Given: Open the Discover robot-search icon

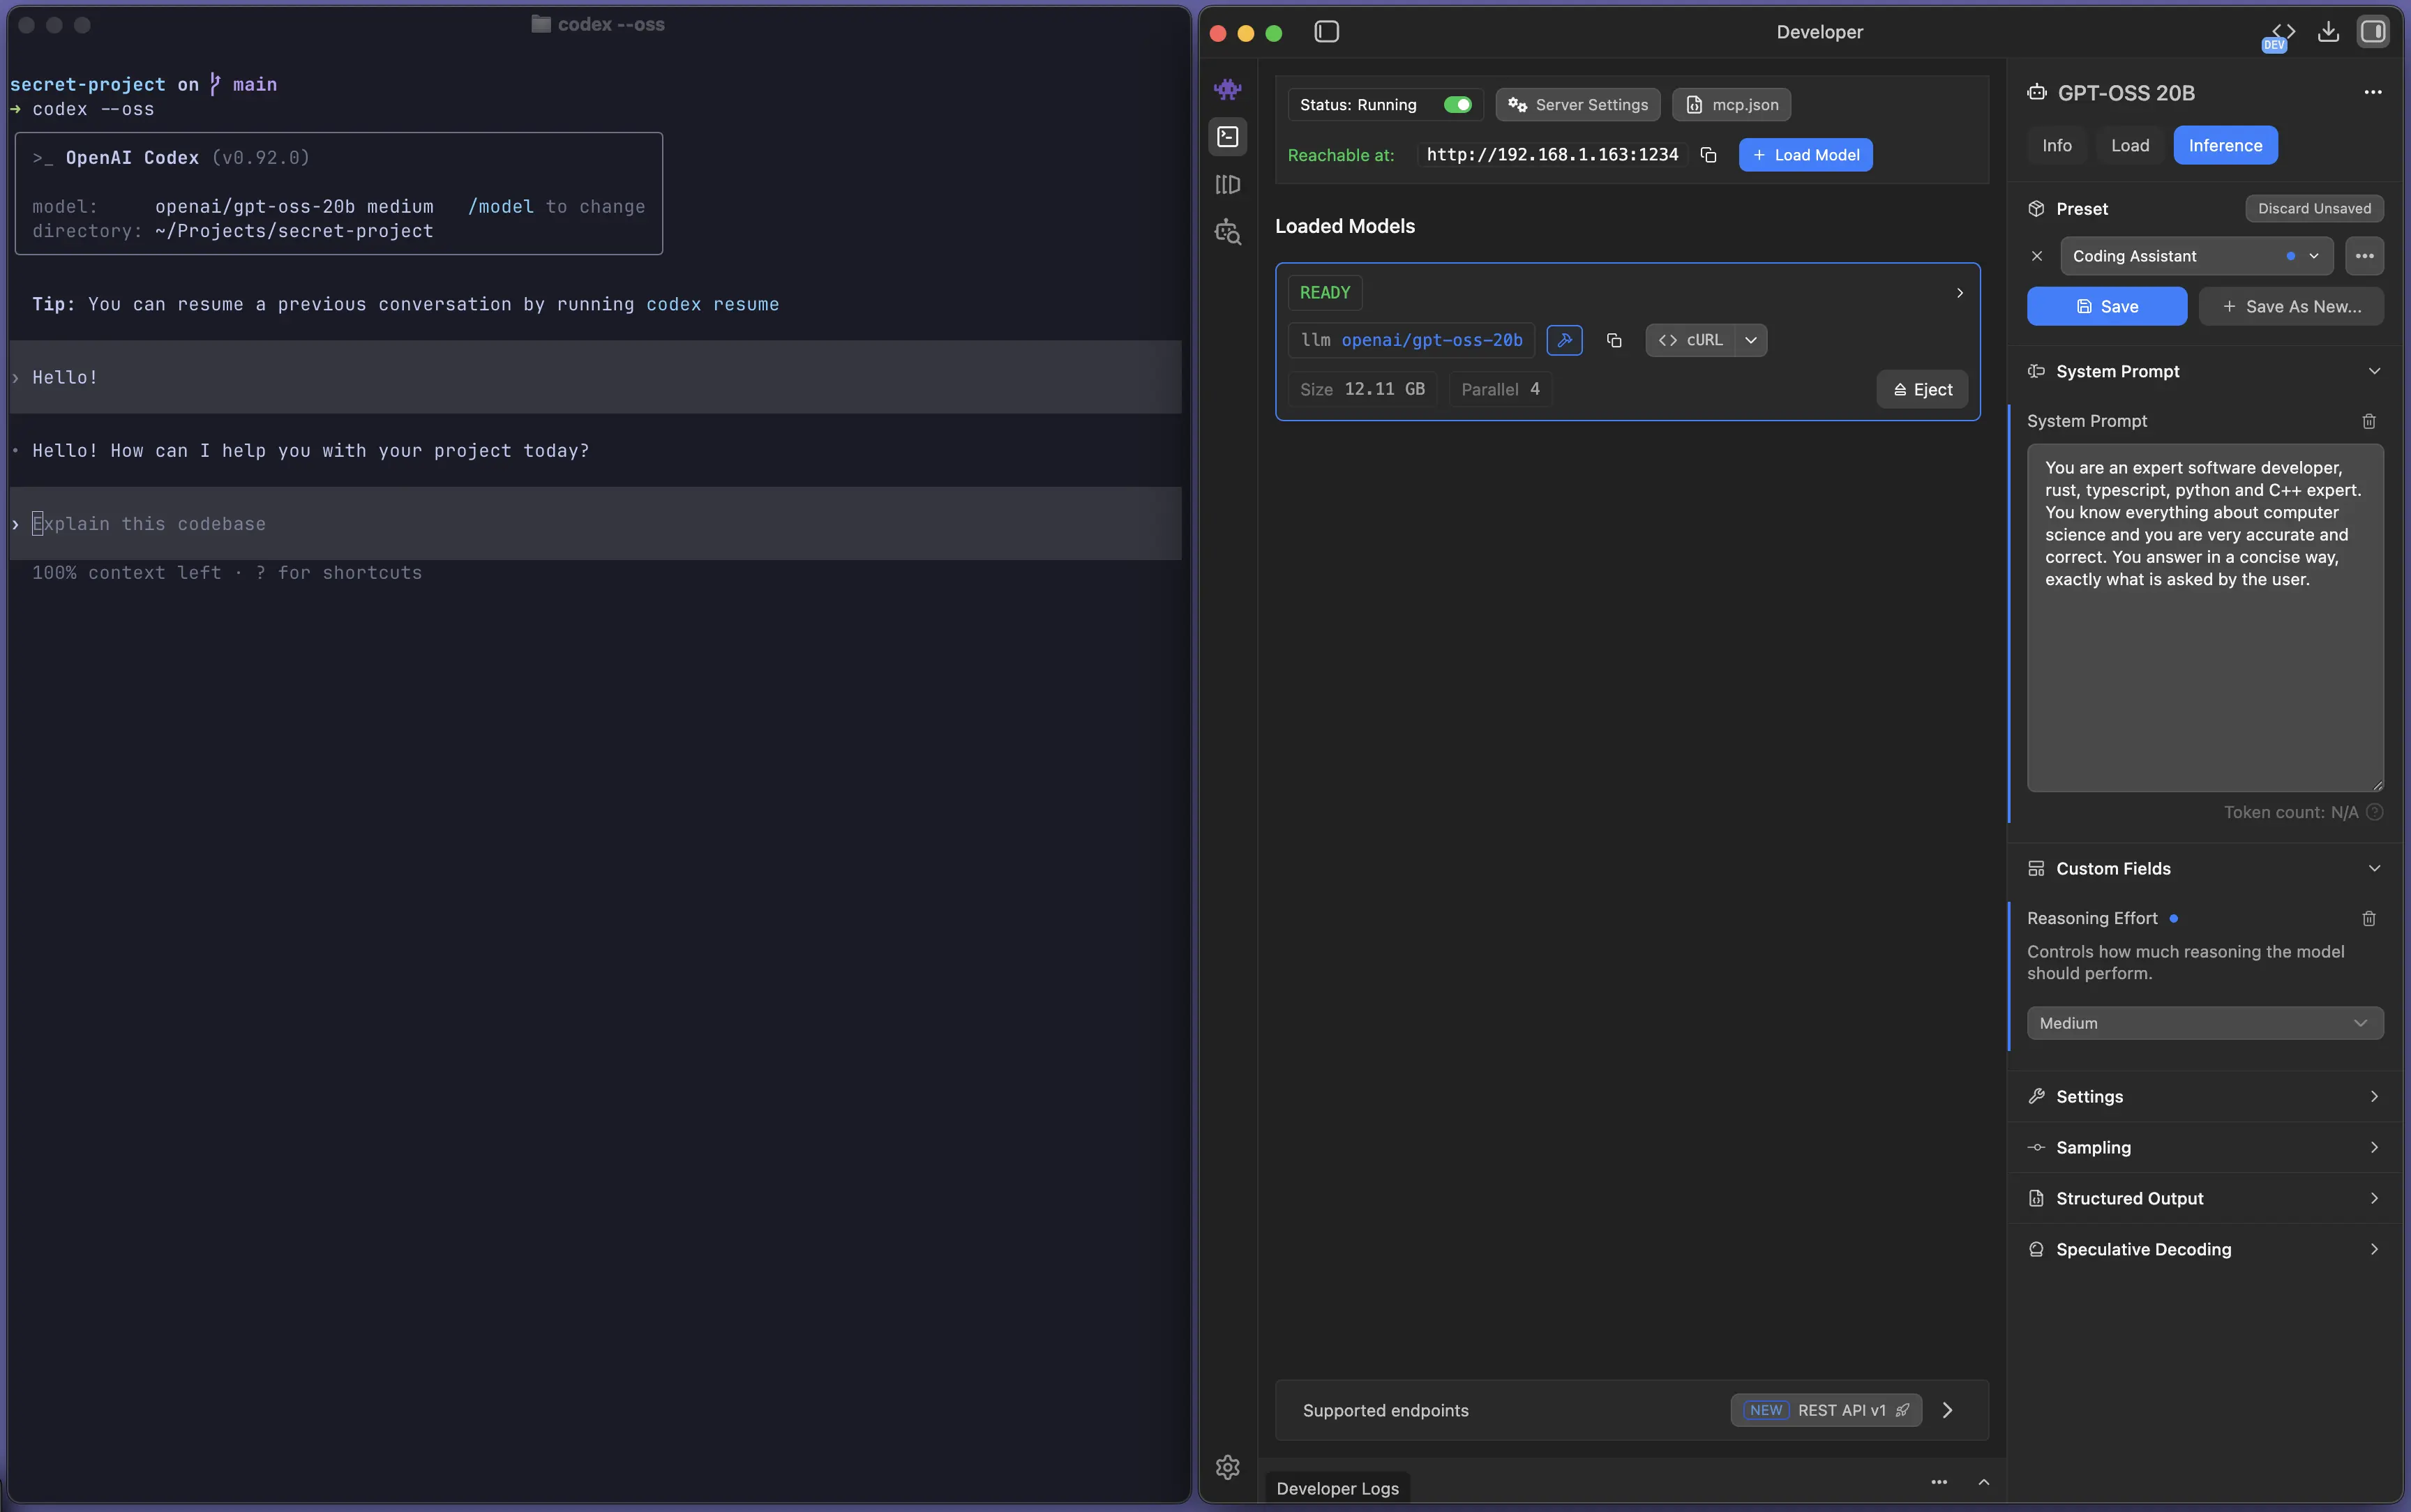Looking at the screenshot, I should pos(1227,233).
